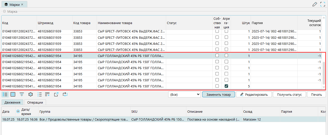Select the Движения tab
The height and width of the screenshot is (135, 328).
click(x=12, y=102)
